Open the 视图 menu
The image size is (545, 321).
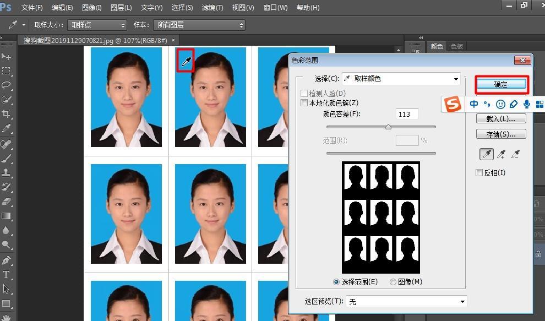point(243,7)
